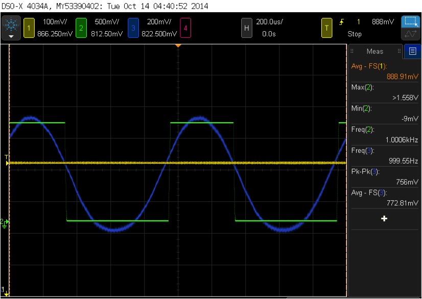Open trigger menu with the T icon
The width and height of the screenshot is (422, 299).
pos(327,28)
